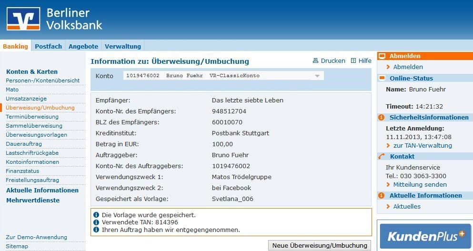Open Aktuelle Informationen in left sidebar
Screen dimensions: 473x251
[42, 191]
